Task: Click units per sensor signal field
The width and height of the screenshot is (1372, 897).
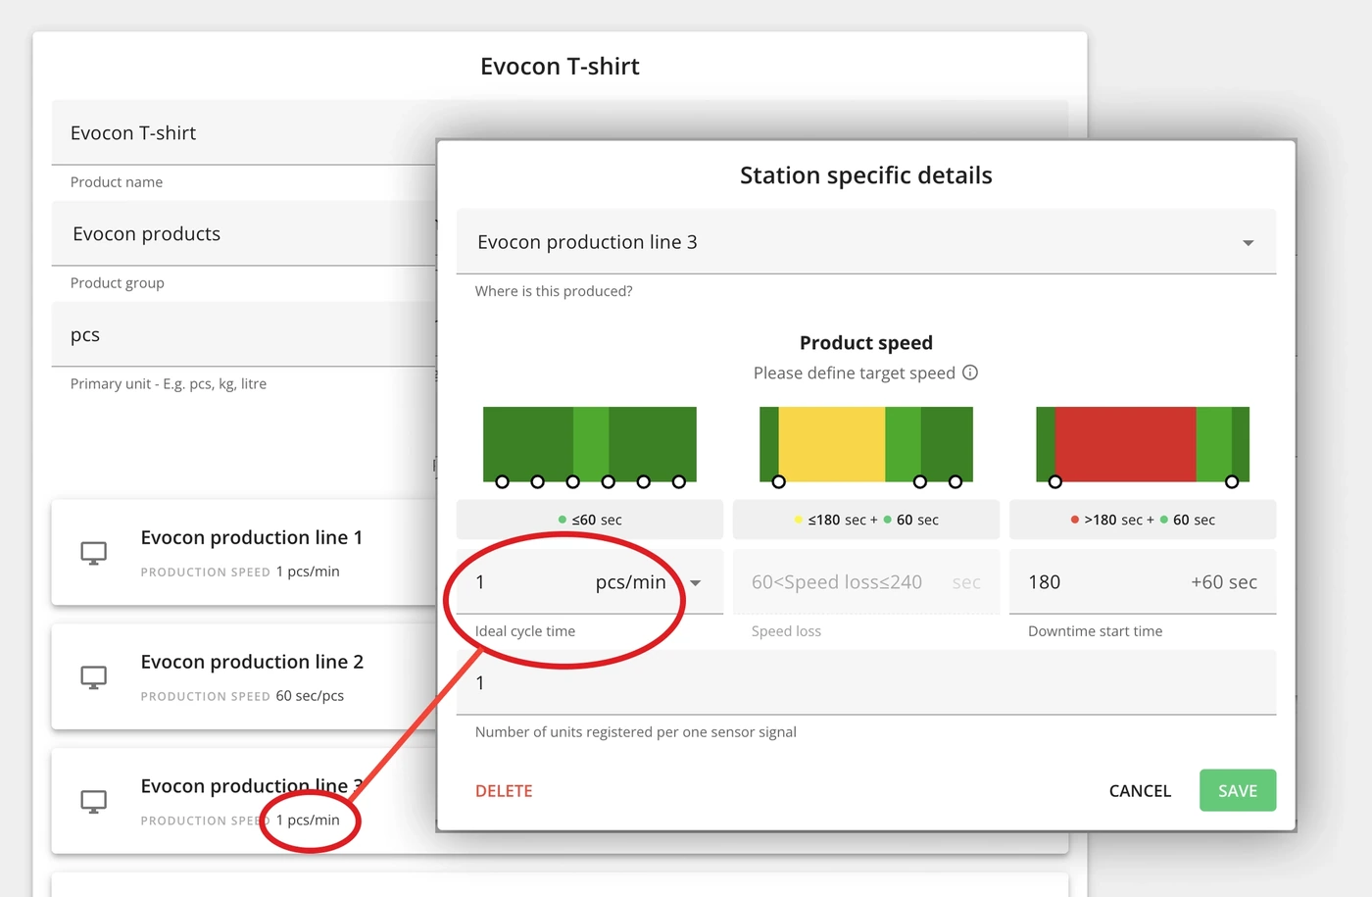Action: [x=866, y=683]
